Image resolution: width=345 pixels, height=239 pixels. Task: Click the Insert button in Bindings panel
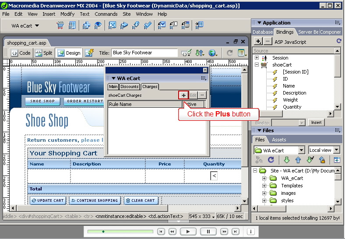(x=317, y=123)
